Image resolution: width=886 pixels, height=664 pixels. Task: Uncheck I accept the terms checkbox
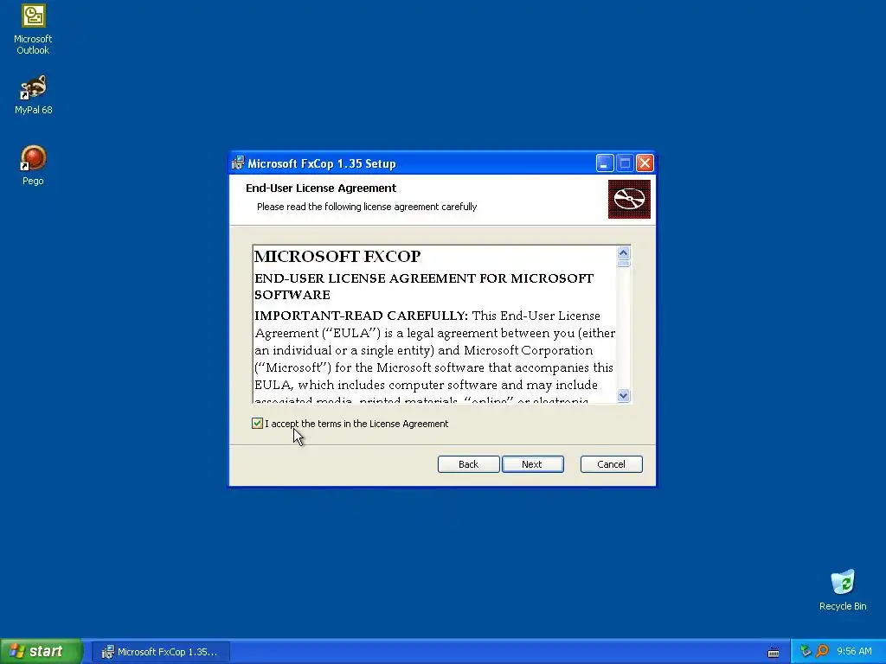click(x=257, y=424)
